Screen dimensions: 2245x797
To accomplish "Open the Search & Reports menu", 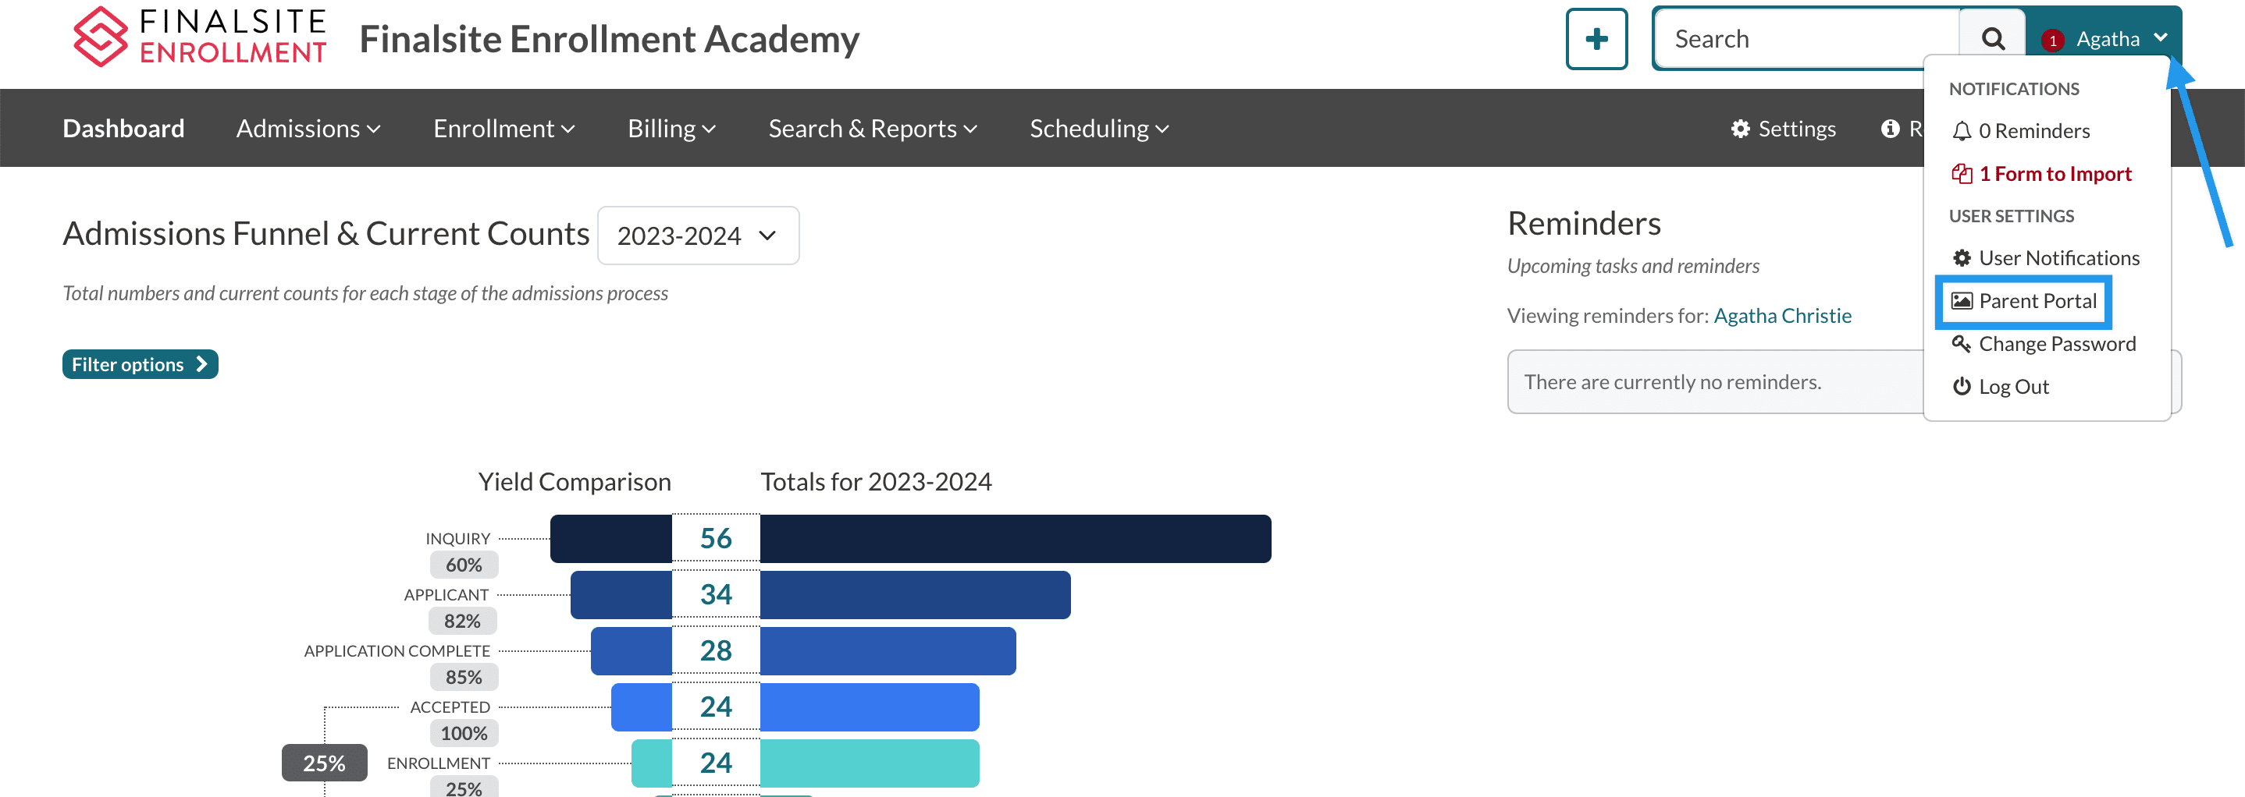I will 873,129.
